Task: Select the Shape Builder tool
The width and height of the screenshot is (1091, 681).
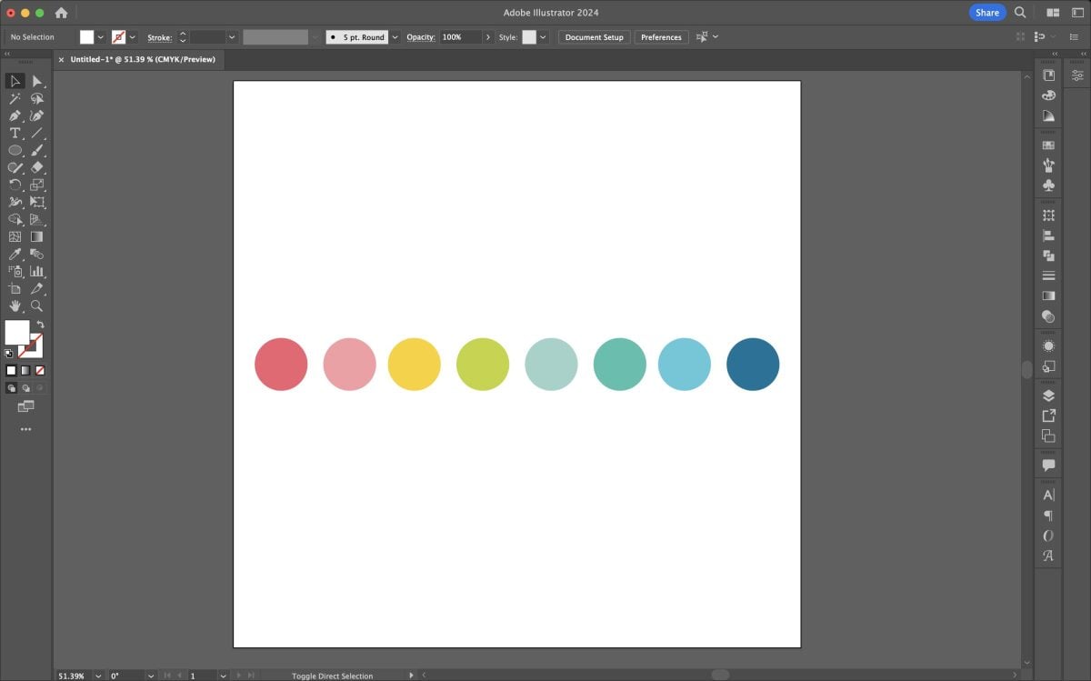Action: pos(15,219)
